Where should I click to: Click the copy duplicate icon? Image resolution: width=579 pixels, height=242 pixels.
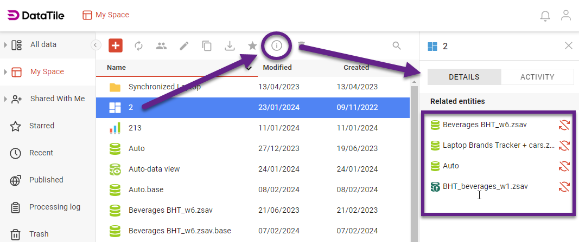pyautogui.click(x=207, y=46)
